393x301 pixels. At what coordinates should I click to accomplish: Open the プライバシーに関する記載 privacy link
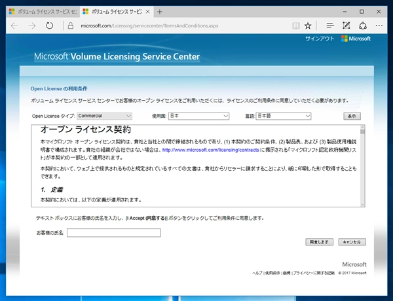(x=314, y=273)
